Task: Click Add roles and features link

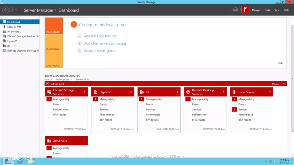Action: click(x=100, y=36)
